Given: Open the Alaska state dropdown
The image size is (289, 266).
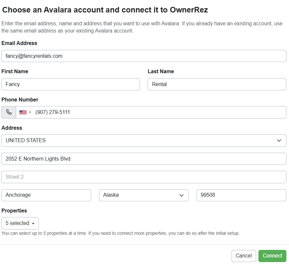Looking at the screenshot, I should (x=144, y=195).
